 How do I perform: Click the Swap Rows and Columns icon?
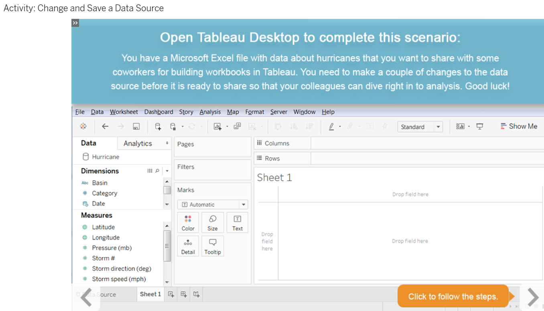(278, 126)
